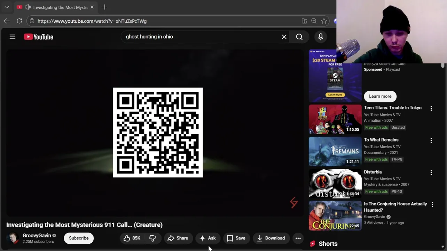This screenshot has height=251, width=447.
Task: Click the QR code in video player
Action: (x=158, y=132)
